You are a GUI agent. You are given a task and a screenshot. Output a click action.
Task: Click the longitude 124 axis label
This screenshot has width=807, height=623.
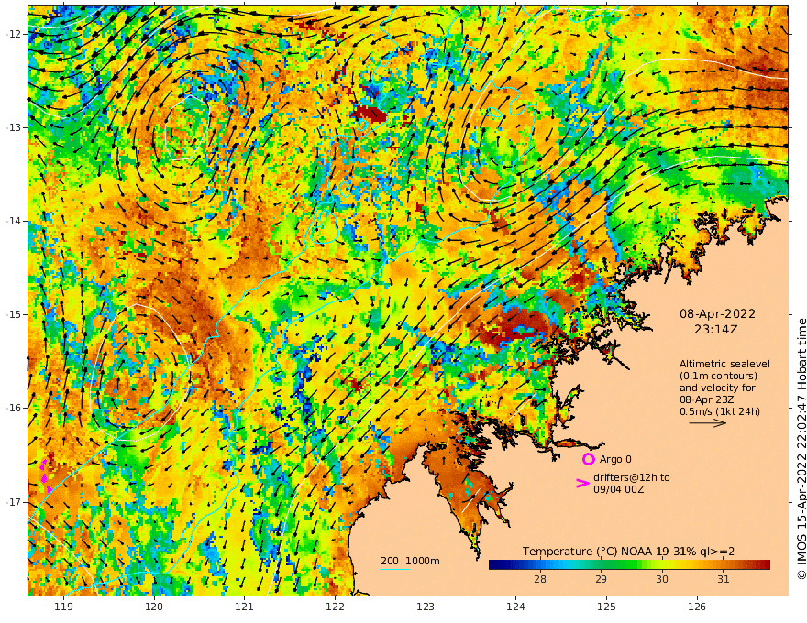pyautogui.click(x=515, y=607)
